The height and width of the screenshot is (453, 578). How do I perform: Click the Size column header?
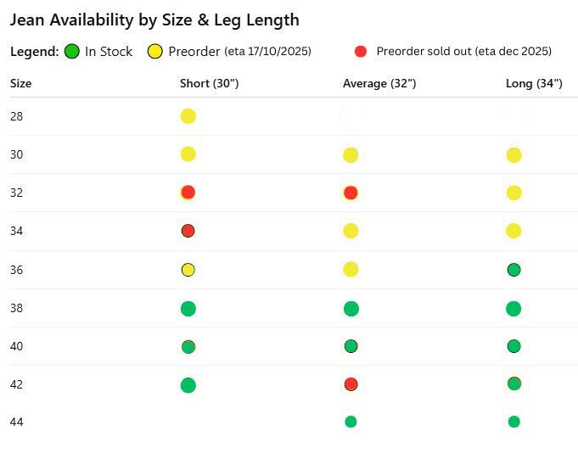click(x=21, y=84)
